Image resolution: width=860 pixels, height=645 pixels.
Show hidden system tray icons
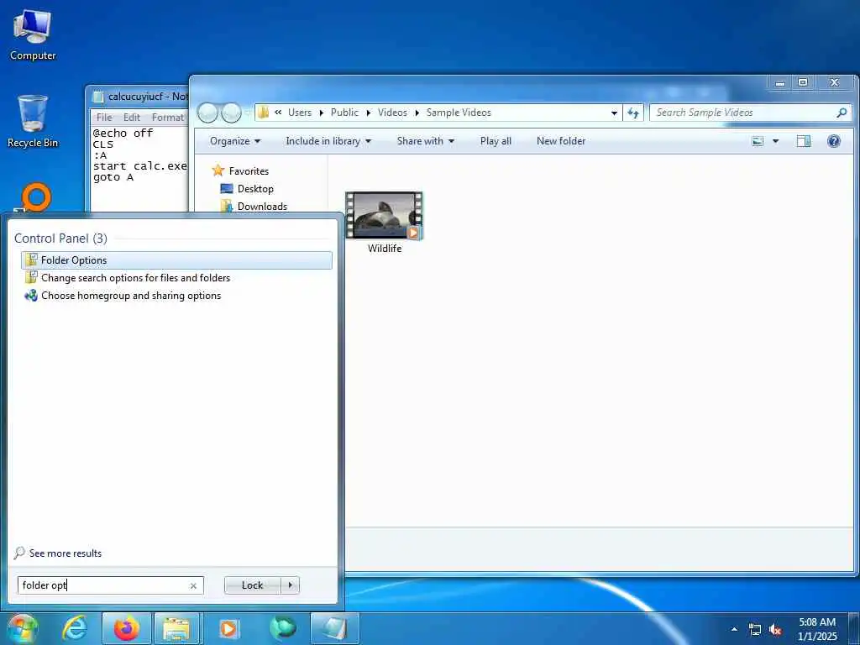(734, 629)
